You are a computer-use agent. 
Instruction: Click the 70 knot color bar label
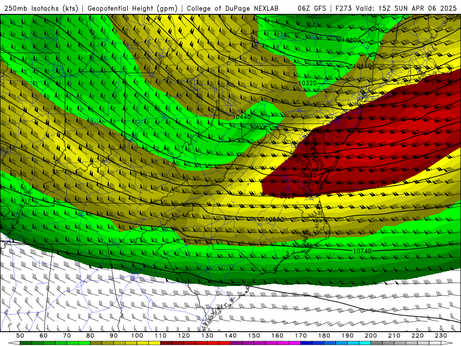[x=67, y=336]
